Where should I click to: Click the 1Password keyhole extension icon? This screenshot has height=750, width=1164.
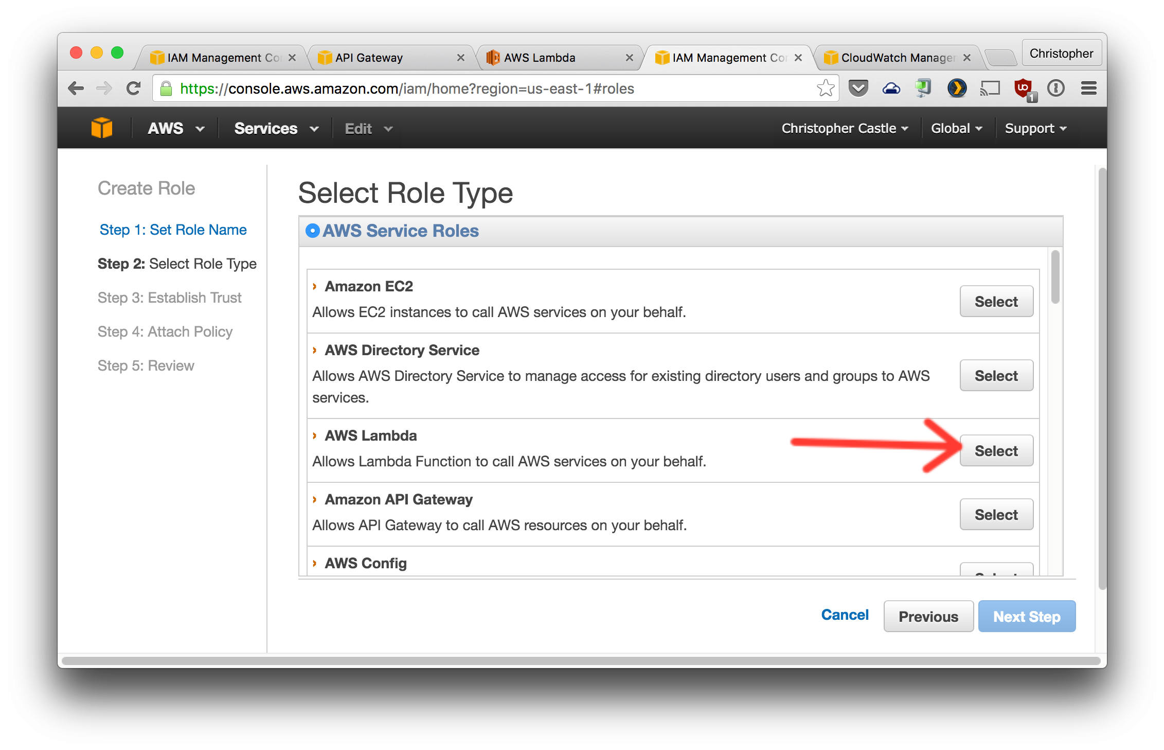[1056, 89]
